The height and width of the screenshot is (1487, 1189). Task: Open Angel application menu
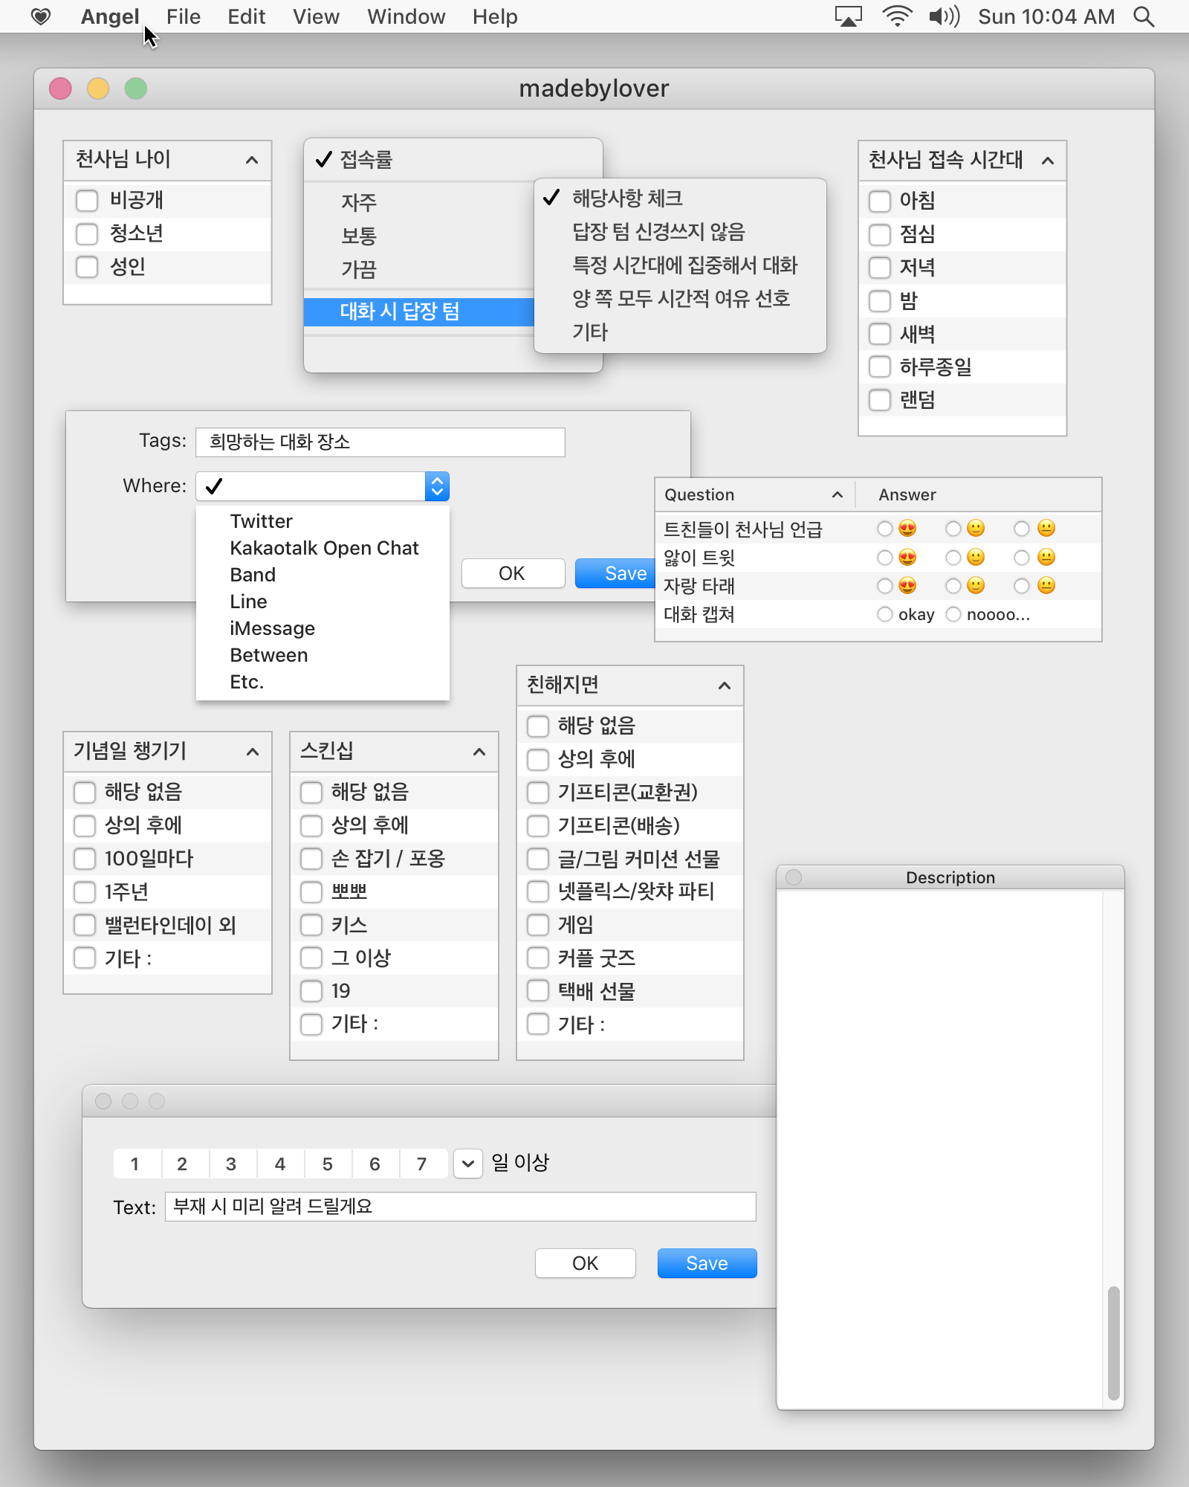[110, 16]
